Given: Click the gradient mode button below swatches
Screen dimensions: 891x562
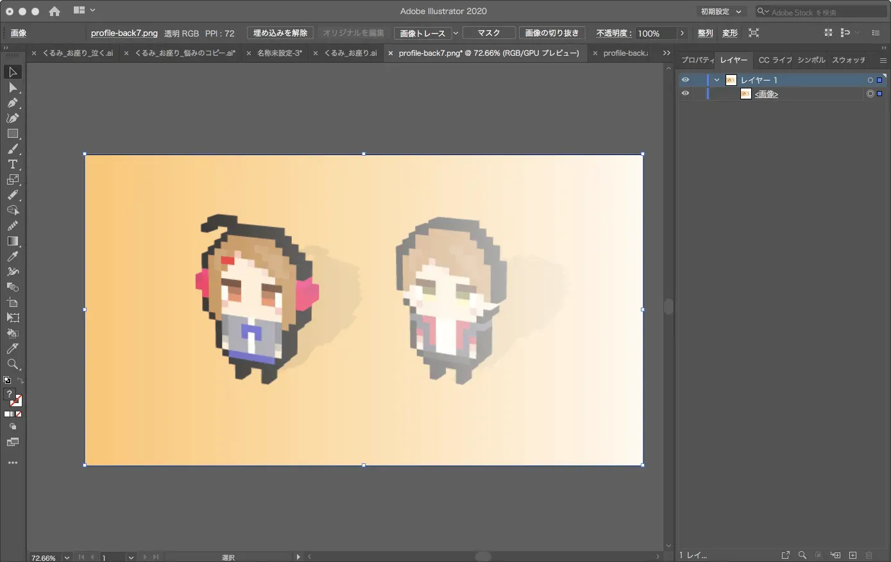Looking at the screenshot, I should click(x=12, y=414).
